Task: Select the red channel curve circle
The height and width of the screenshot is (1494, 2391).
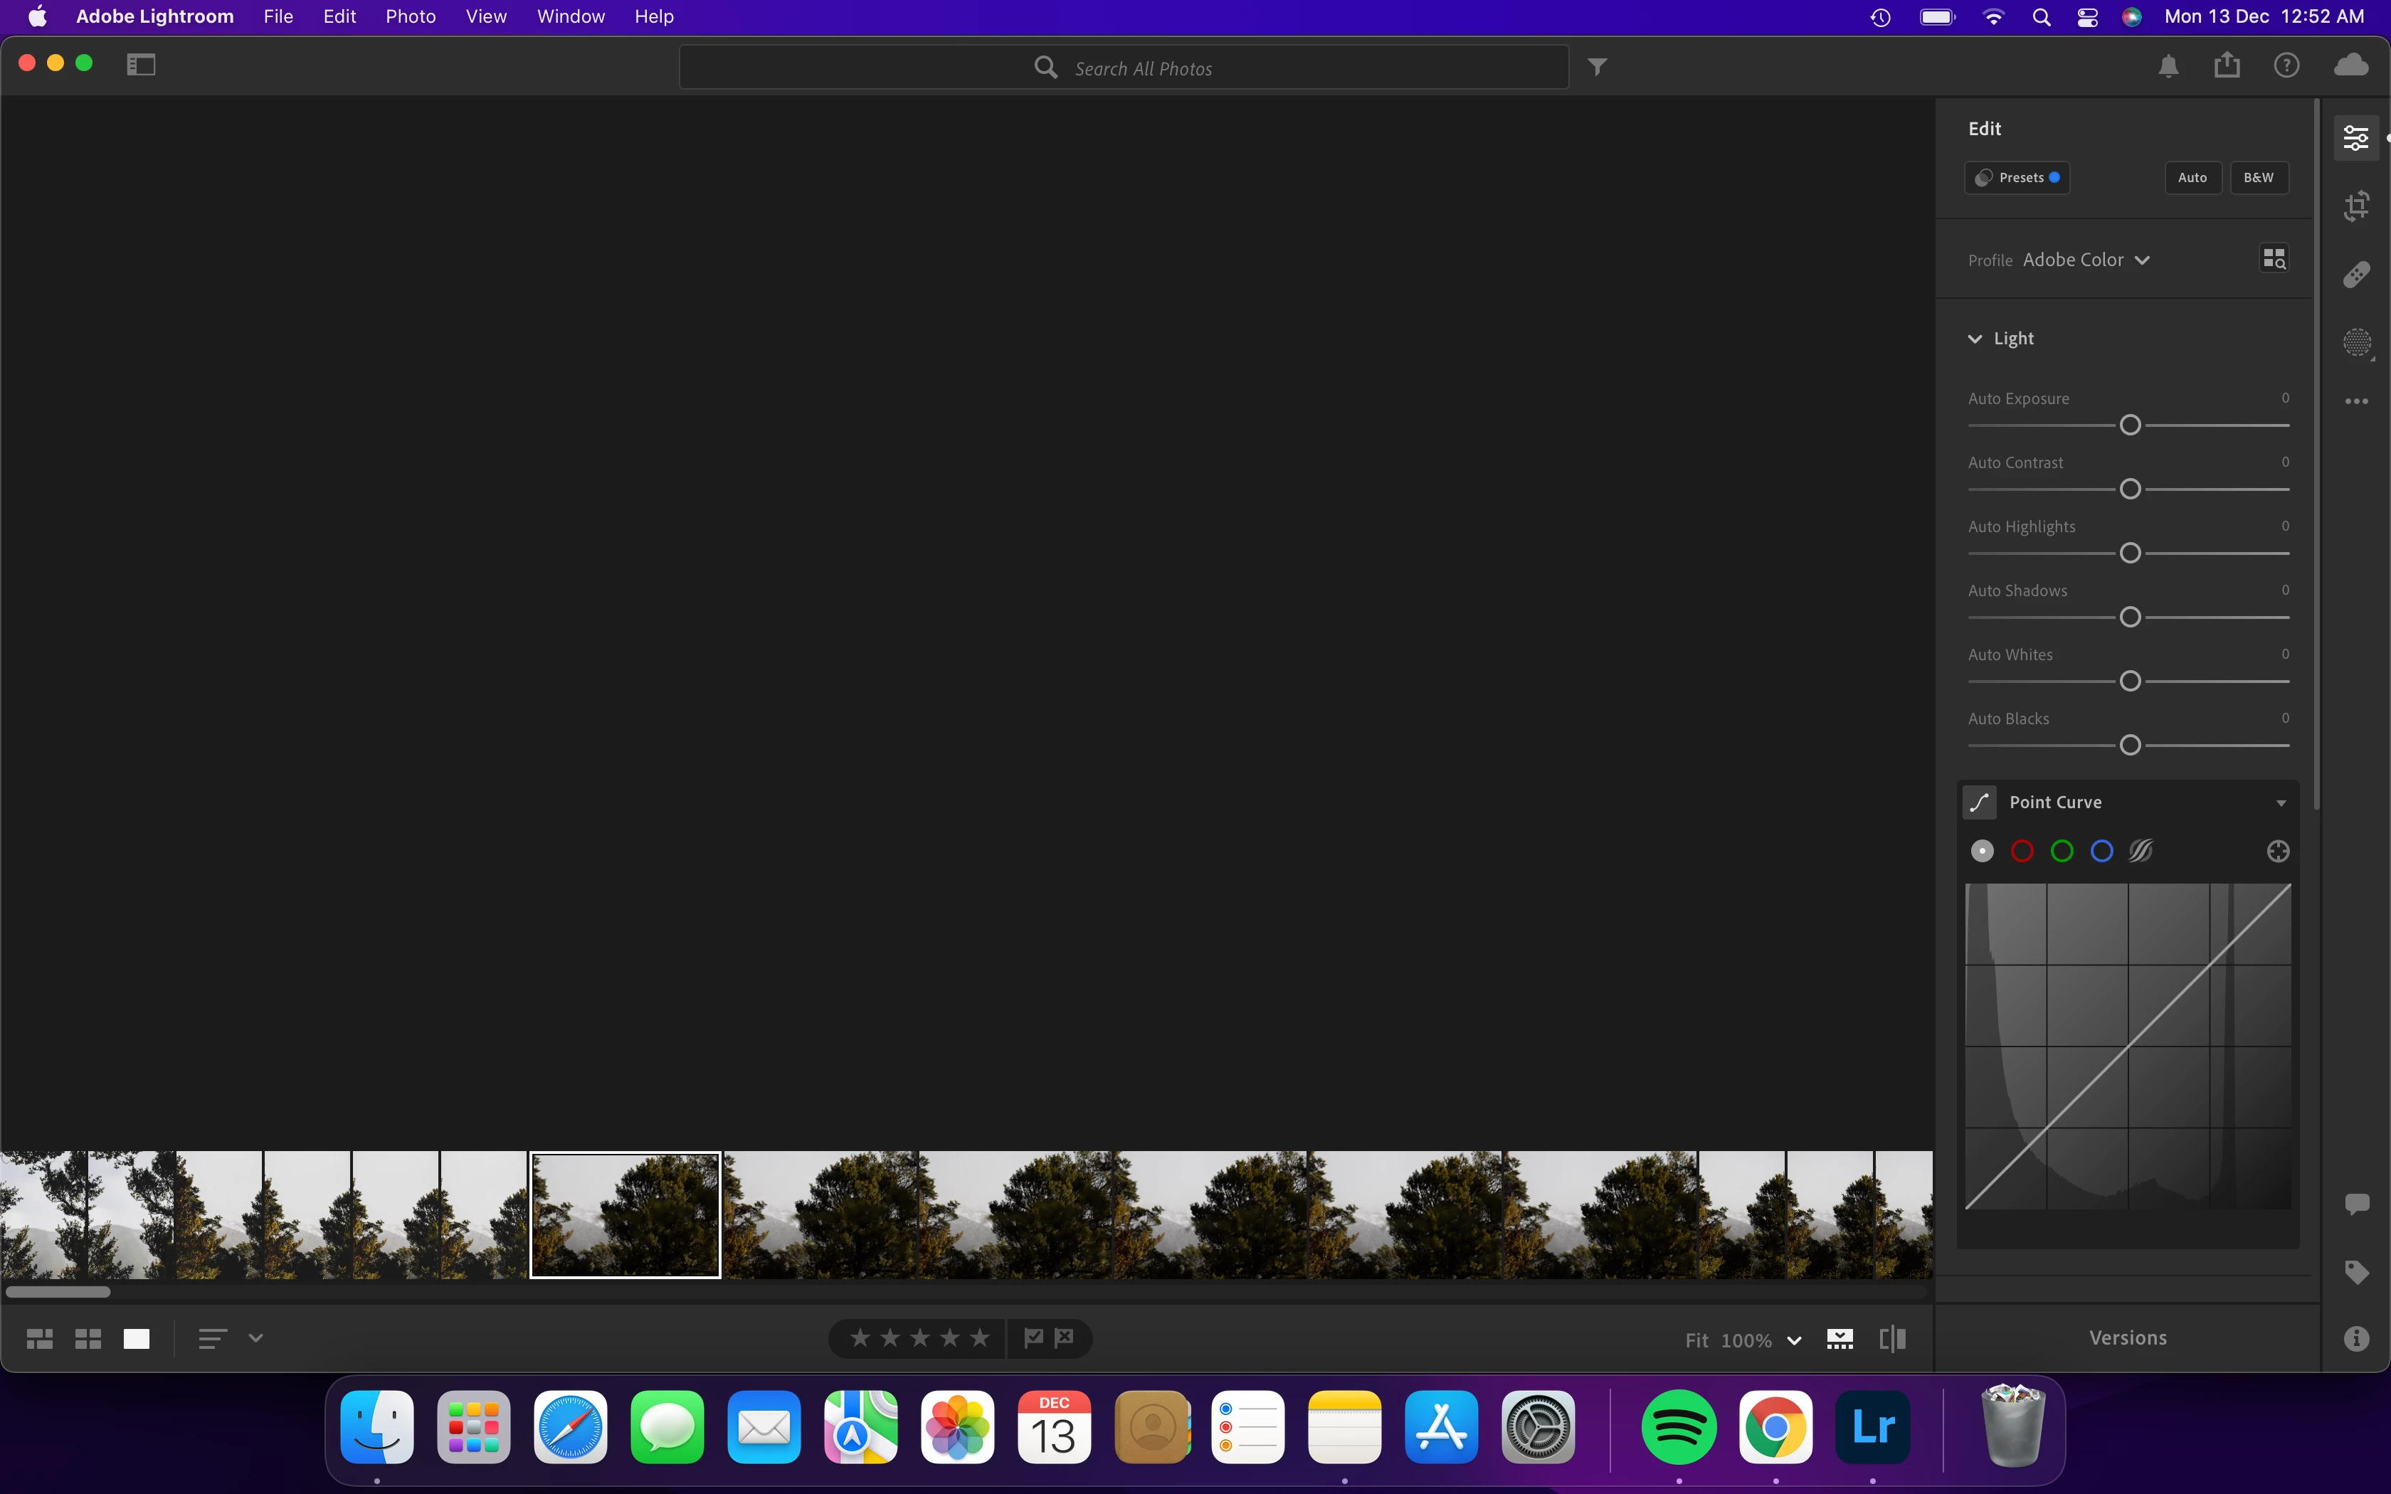Action: tap(2022, 851)
